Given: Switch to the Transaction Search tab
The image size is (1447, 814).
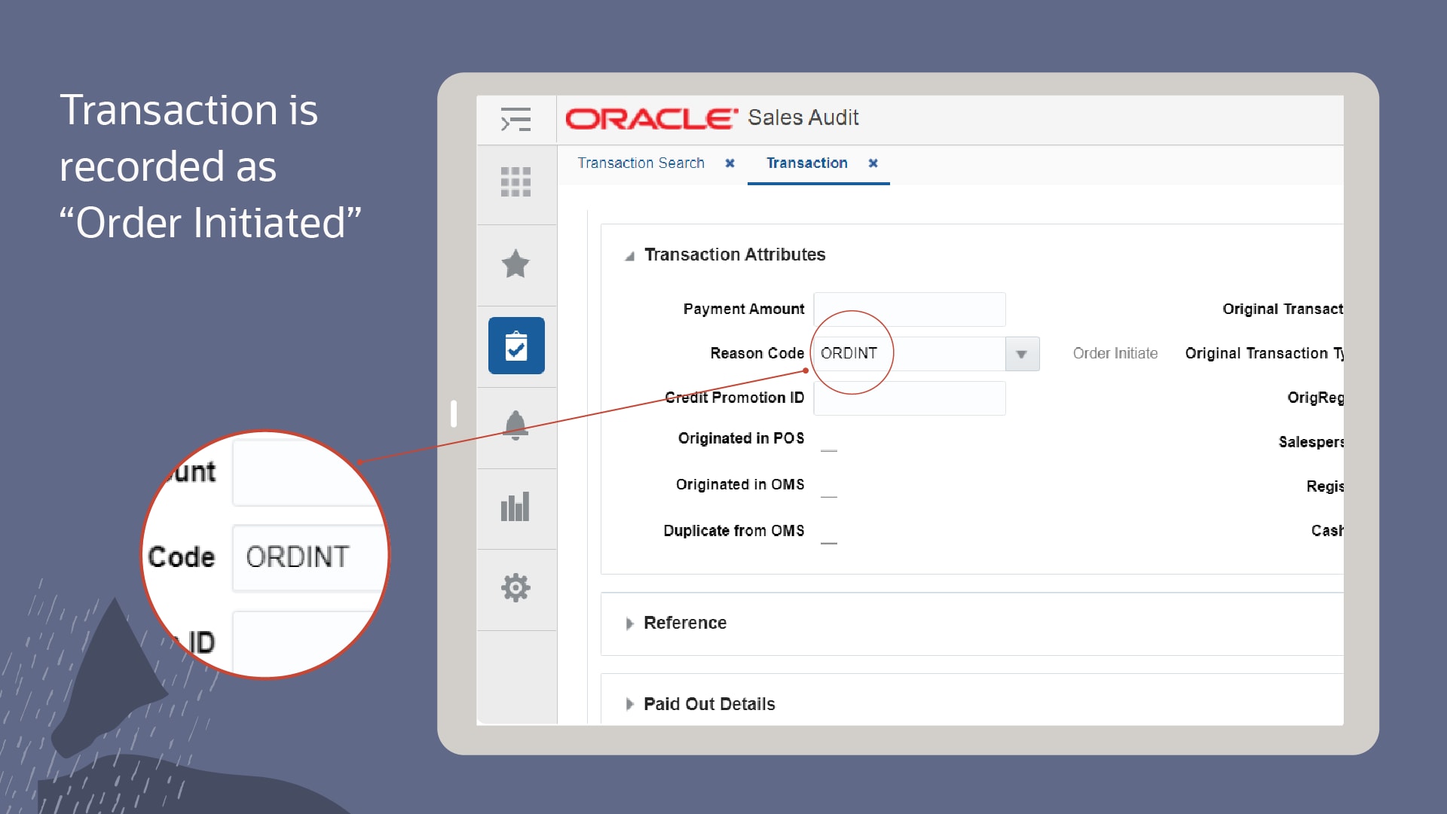Looking at the screenshot, I should [641, 163].
